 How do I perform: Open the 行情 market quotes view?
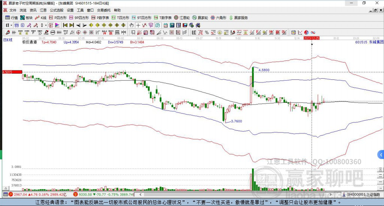(x=12, y=18)
